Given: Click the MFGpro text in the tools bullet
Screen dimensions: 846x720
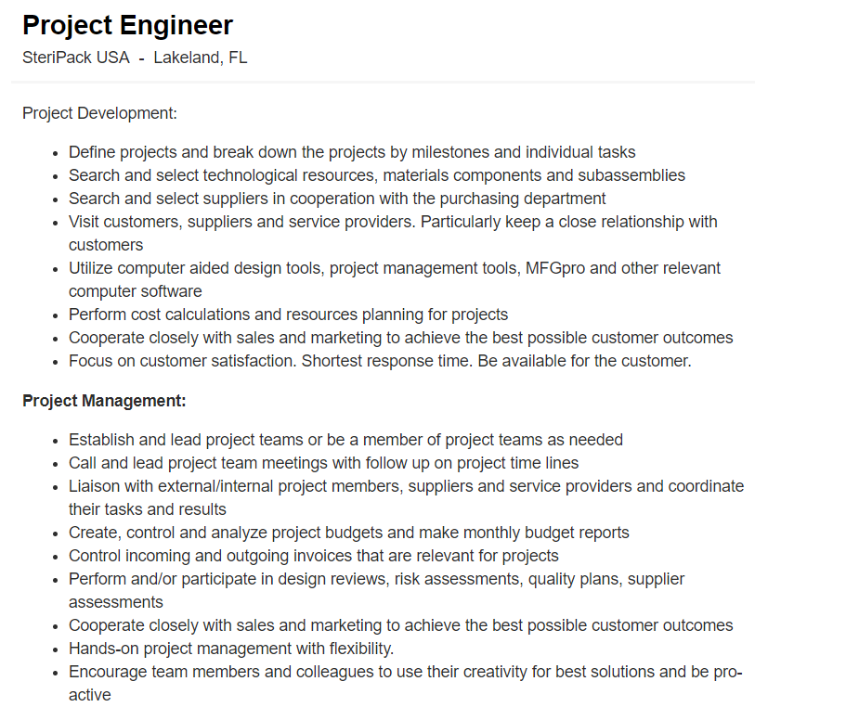Looking at the screenshot, I should coord(555,268).
